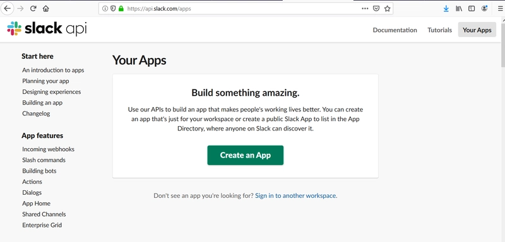505x242 pixels.
Task: Show site information via the padlock icon
Action: tap(121, 9)
